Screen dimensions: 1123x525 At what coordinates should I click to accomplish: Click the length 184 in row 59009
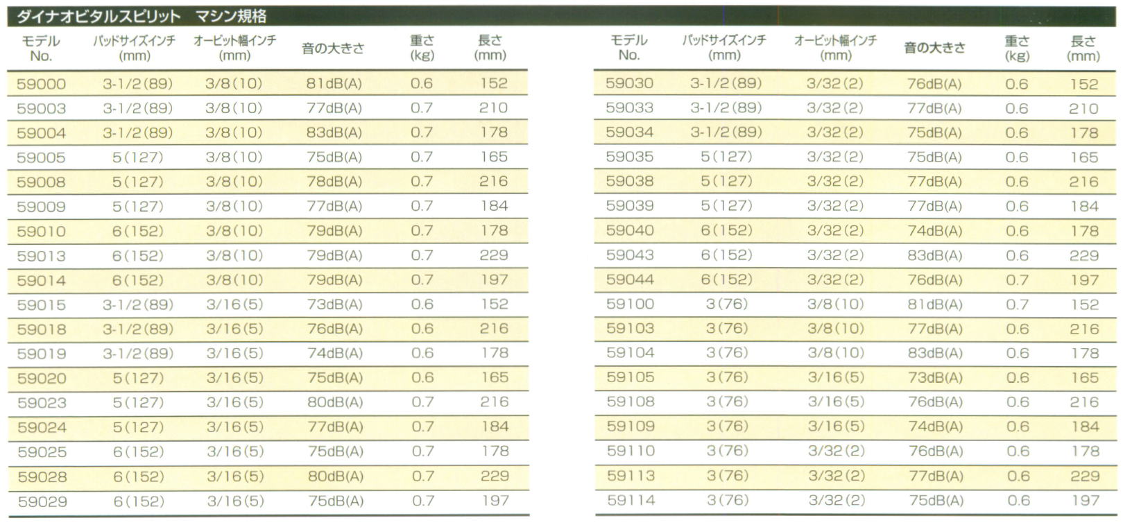point(493,206)
